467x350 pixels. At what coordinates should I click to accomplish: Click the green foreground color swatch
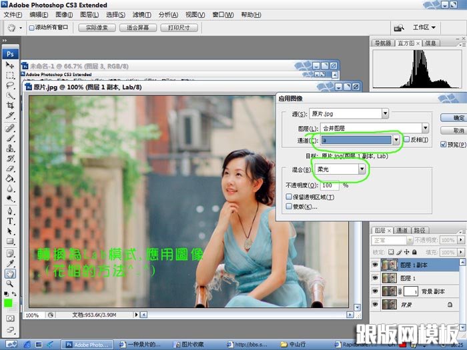coord(8,303)
